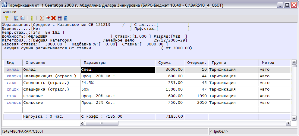The height and width of the screenshot is (136, 299).
Task: Click the С коэфф : 7185.00 footer cell
Action: (x=118, y=116)
